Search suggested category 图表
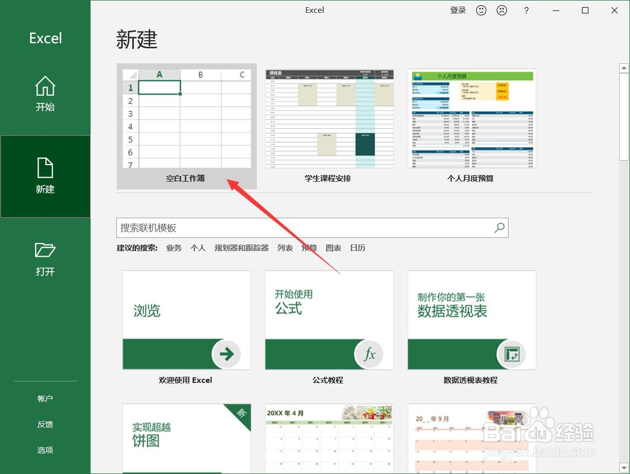Screen dimensions: 630x474 tap(334, 248)
